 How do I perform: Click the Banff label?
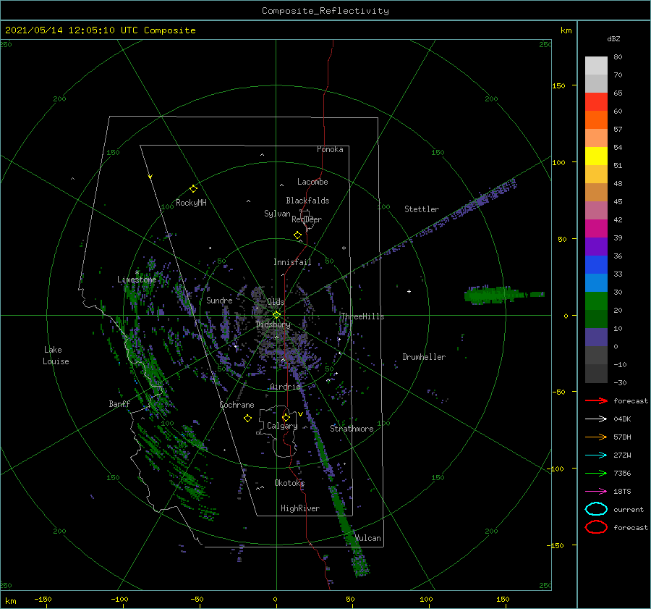119,403
